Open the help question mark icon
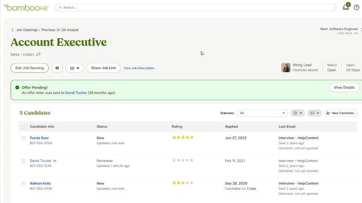Image resolution: width=362 pixels, height=203 pixels. [356, 8]
